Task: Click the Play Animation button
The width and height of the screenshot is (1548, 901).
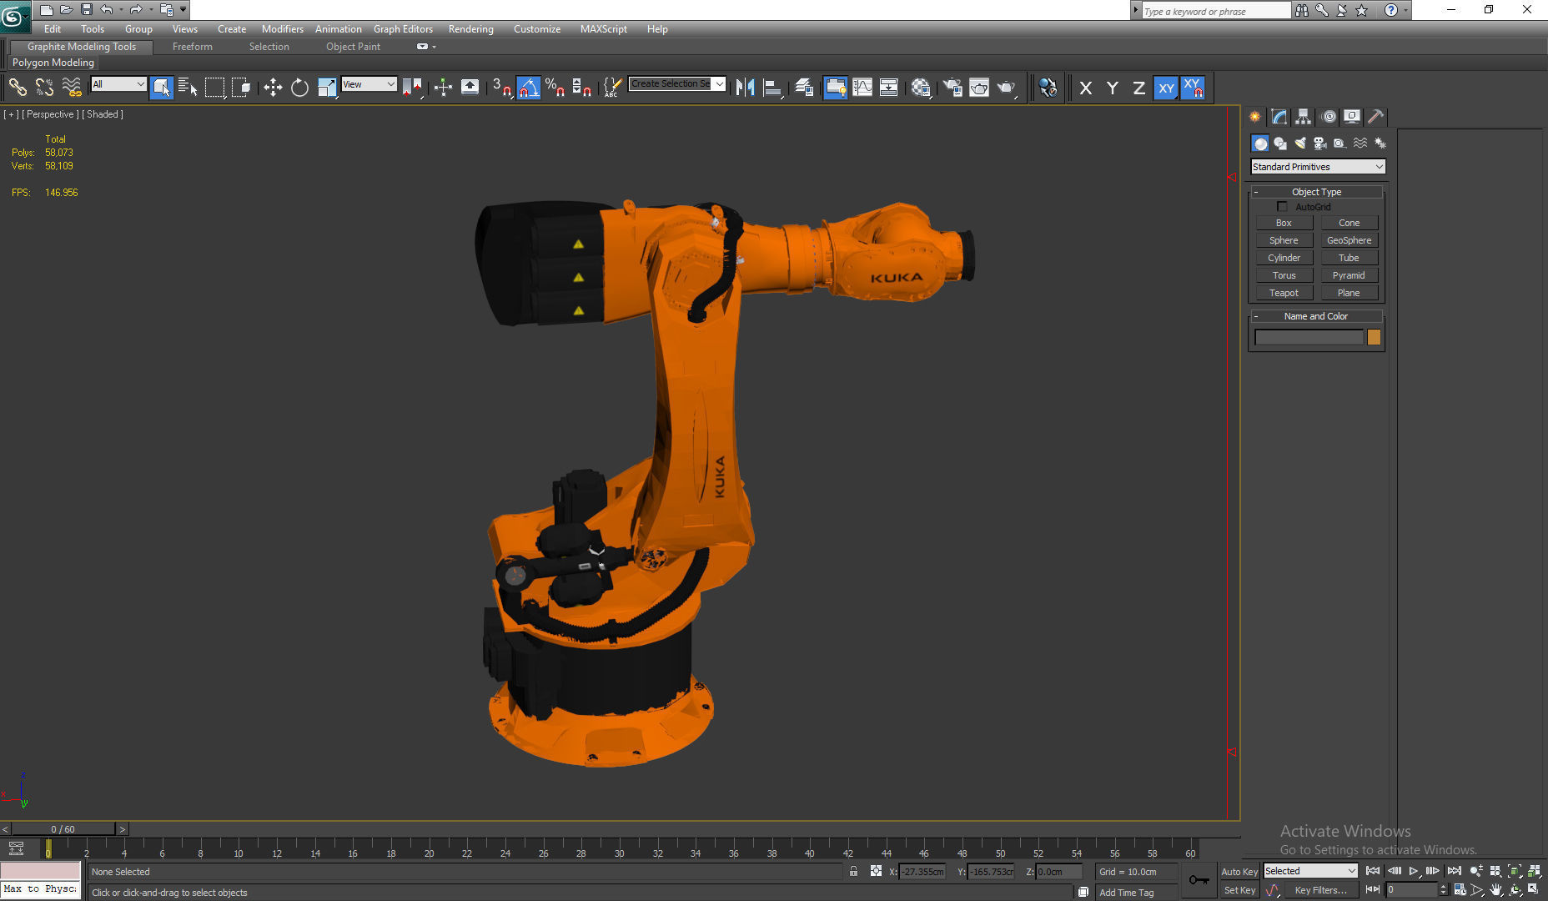Action: tap(1414, 871)
